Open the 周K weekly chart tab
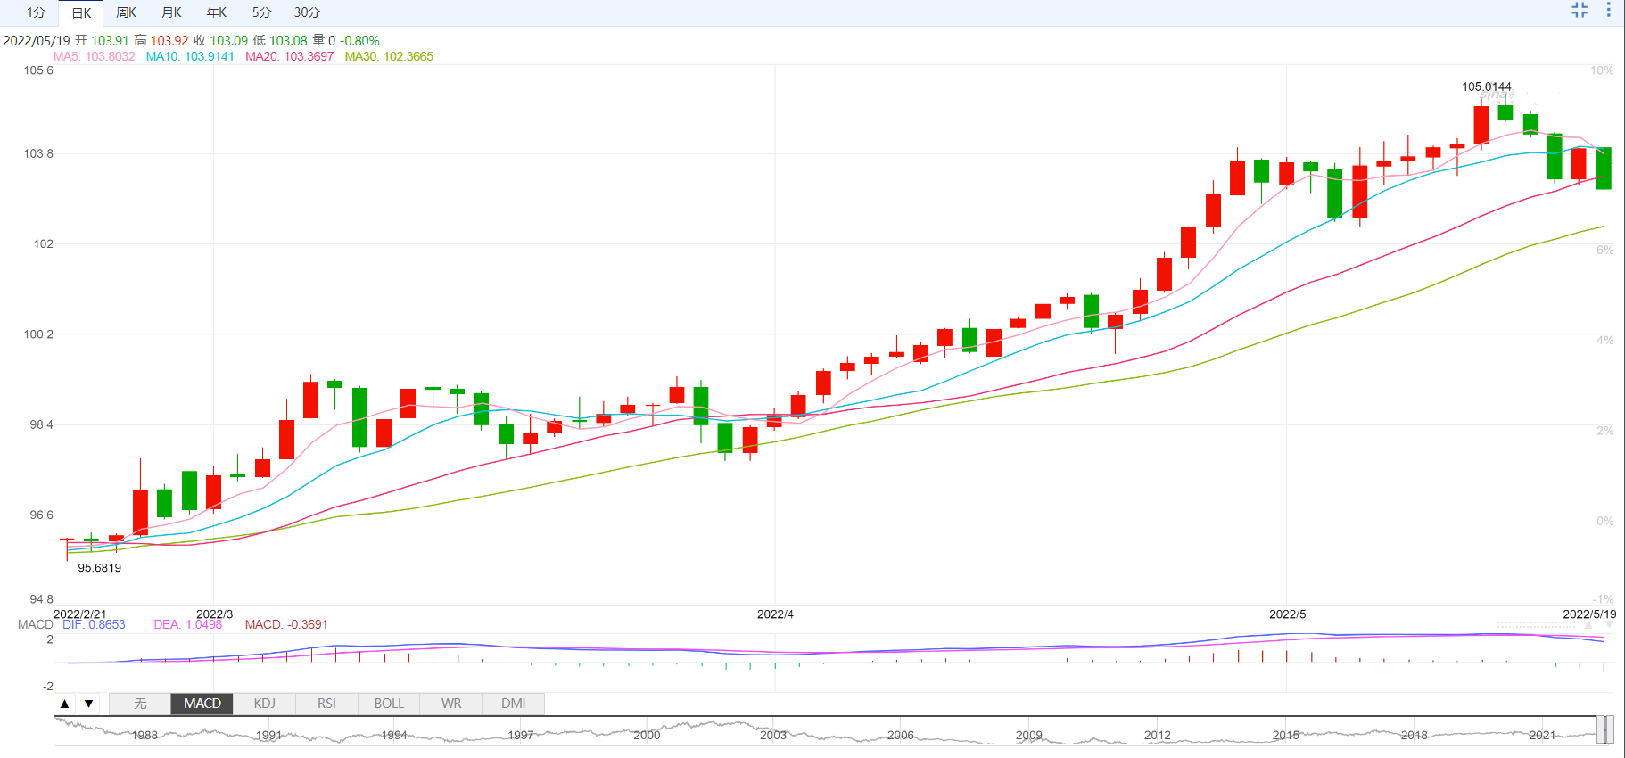Viewport: 1625px width, 758px height. 127,12
